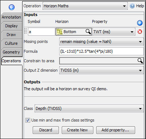Click the 'Horizon' column header
The image size is (146, 139).
coord(62,22)
